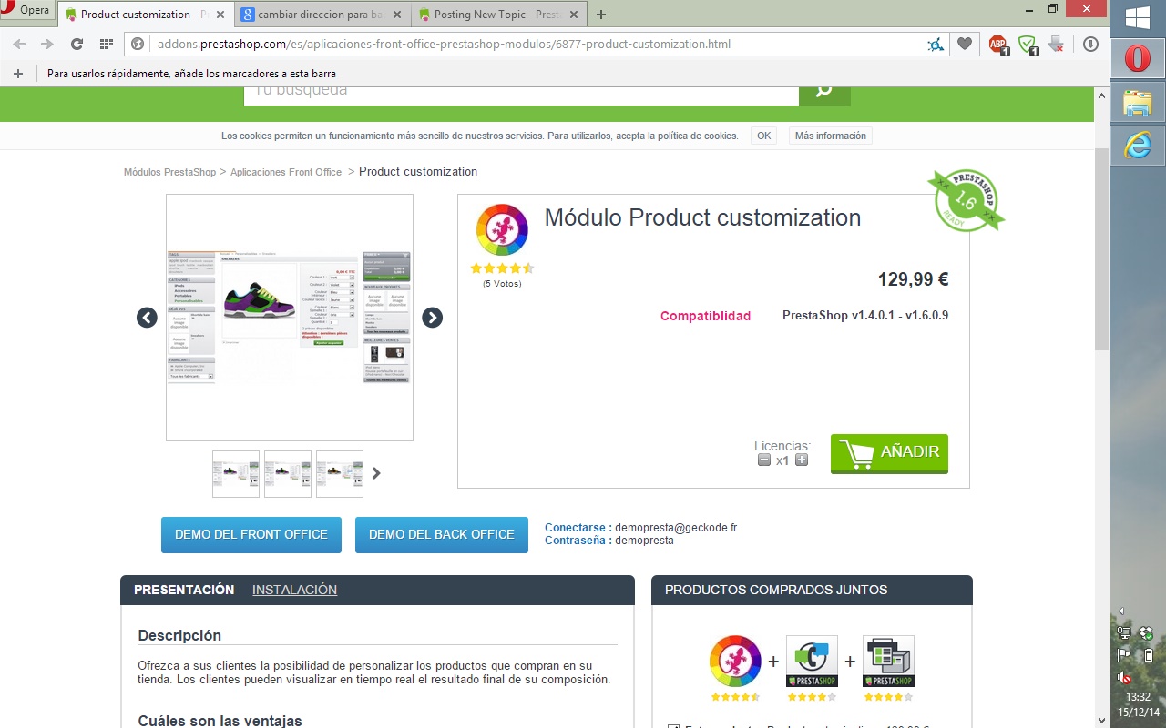
Task: Select the third screenshot thumbnail
Action: (x=340, y=474)
